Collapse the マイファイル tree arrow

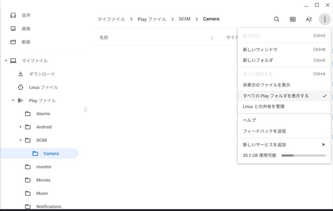click(x=6, y=61)
